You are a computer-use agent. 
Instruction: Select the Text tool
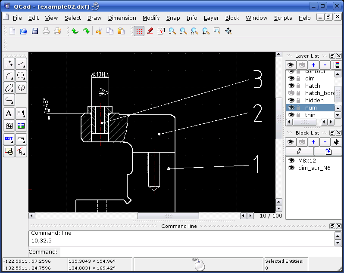tap(9, 113)
